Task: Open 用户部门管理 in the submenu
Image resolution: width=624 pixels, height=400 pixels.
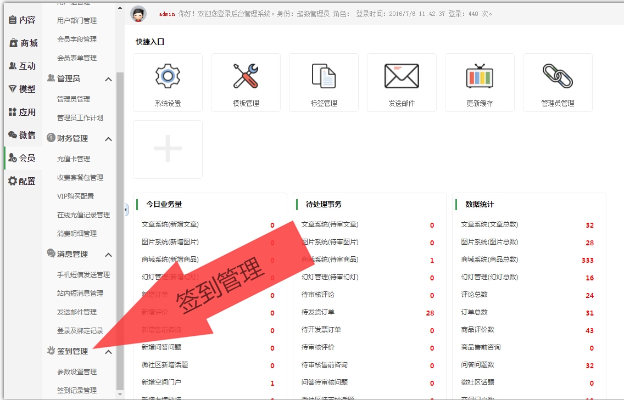Action: coord(77,21)
